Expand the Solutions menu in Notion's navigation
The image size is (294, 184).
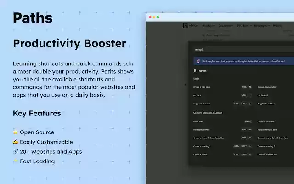coord(244,26)
